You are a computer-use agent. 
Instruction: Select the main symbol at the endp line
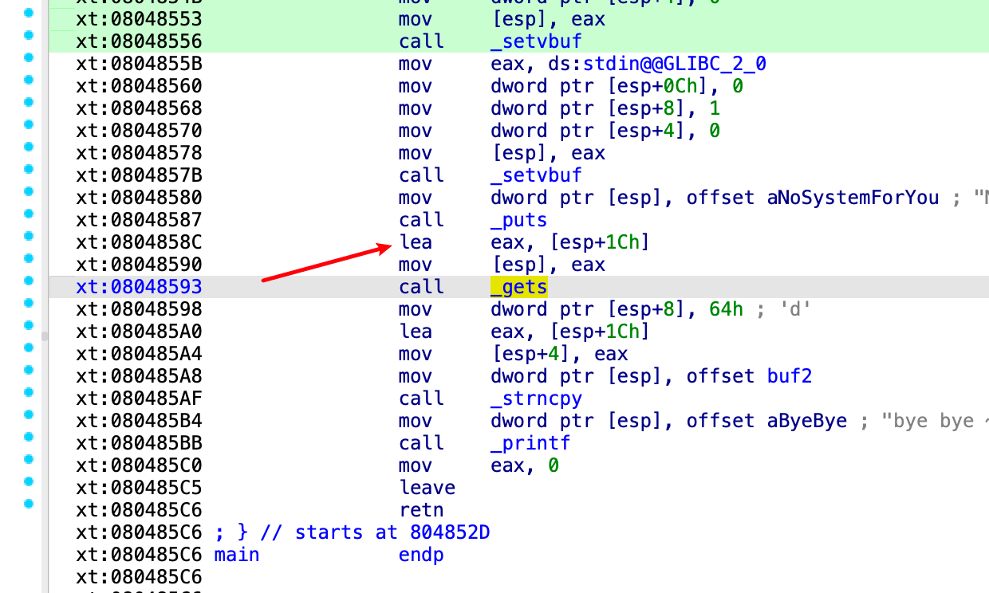pos(236,554)
